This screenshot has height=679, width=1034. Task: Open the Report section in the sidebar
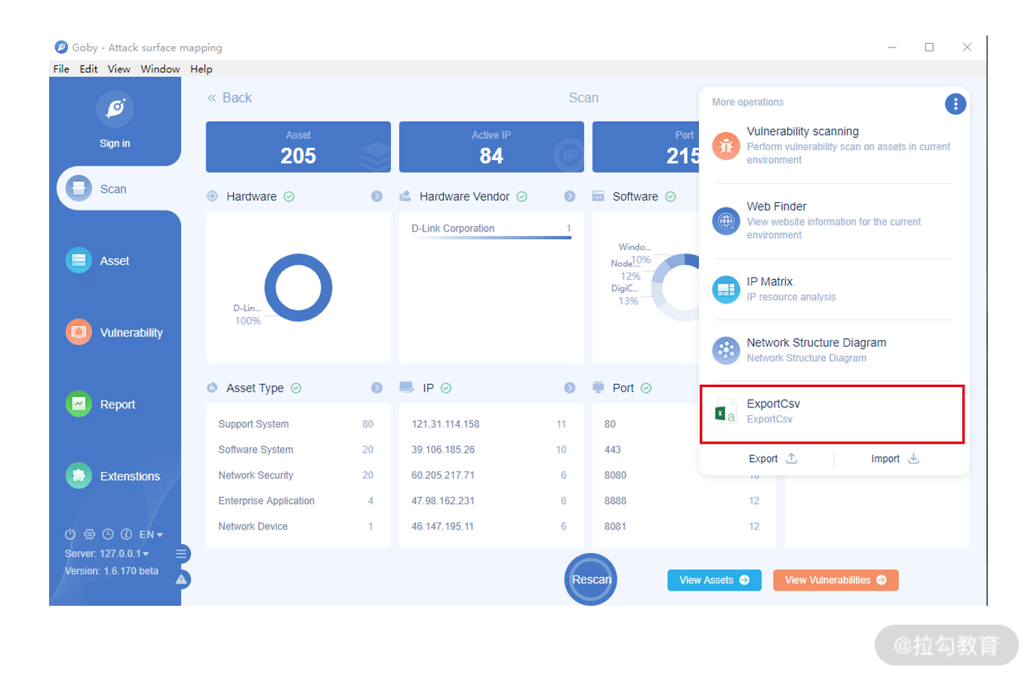coord(101,404)
